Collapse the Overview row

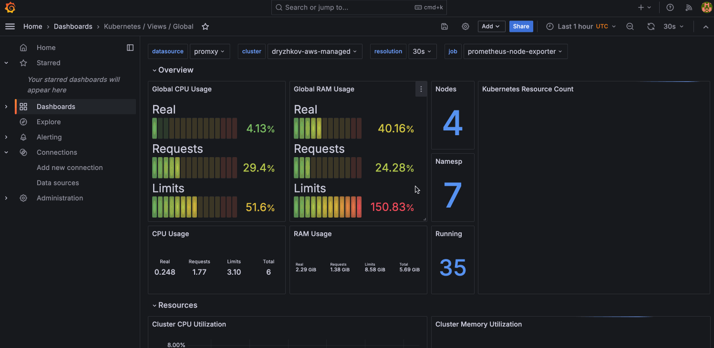(173, 70)
